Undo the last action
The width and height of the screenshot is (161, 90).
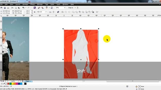tap(23, 8)
